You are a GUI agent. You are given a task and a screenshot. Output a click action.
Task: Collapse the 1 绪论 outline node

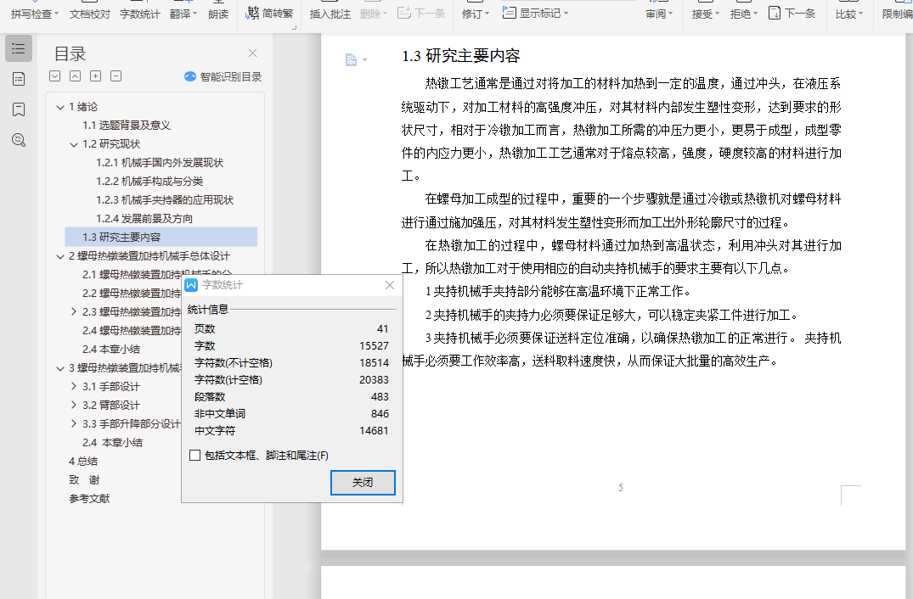click(x=60, y=107)
